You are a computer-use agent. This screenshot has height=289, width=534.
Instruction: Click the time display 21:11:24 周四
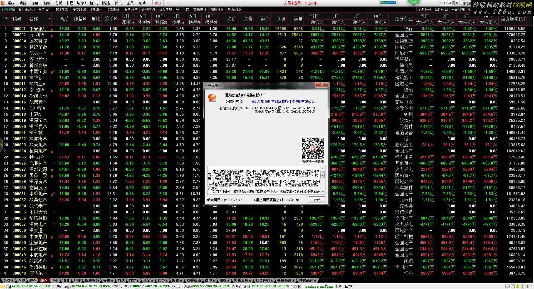click(x=449, y=3)
